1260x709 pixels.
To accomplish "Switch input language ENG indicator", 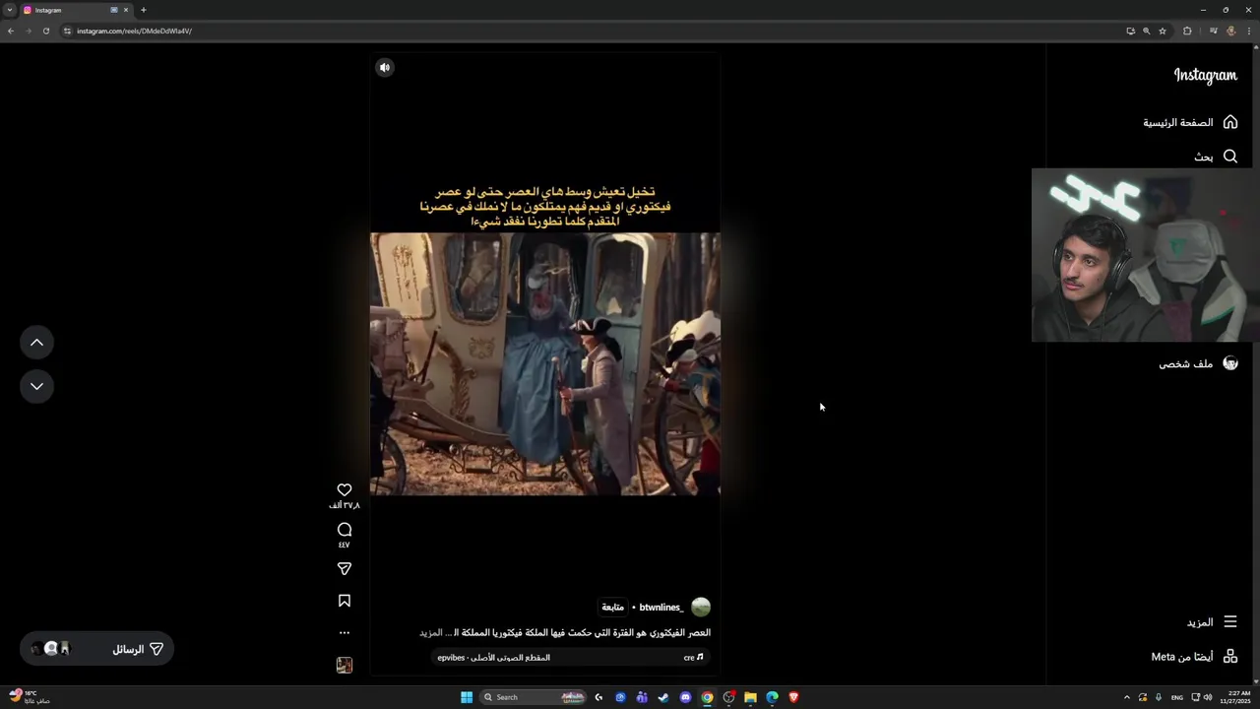I will 1177,697.
